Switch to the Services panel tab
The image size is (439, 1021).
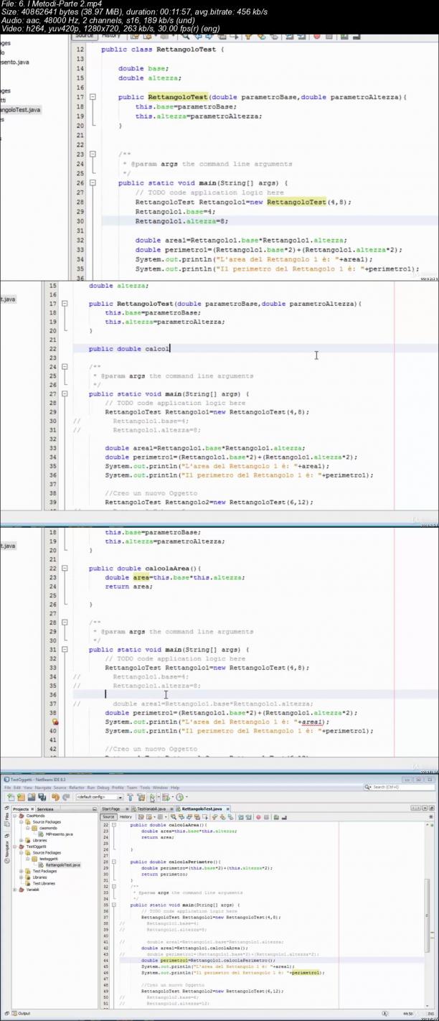(45, 809)
